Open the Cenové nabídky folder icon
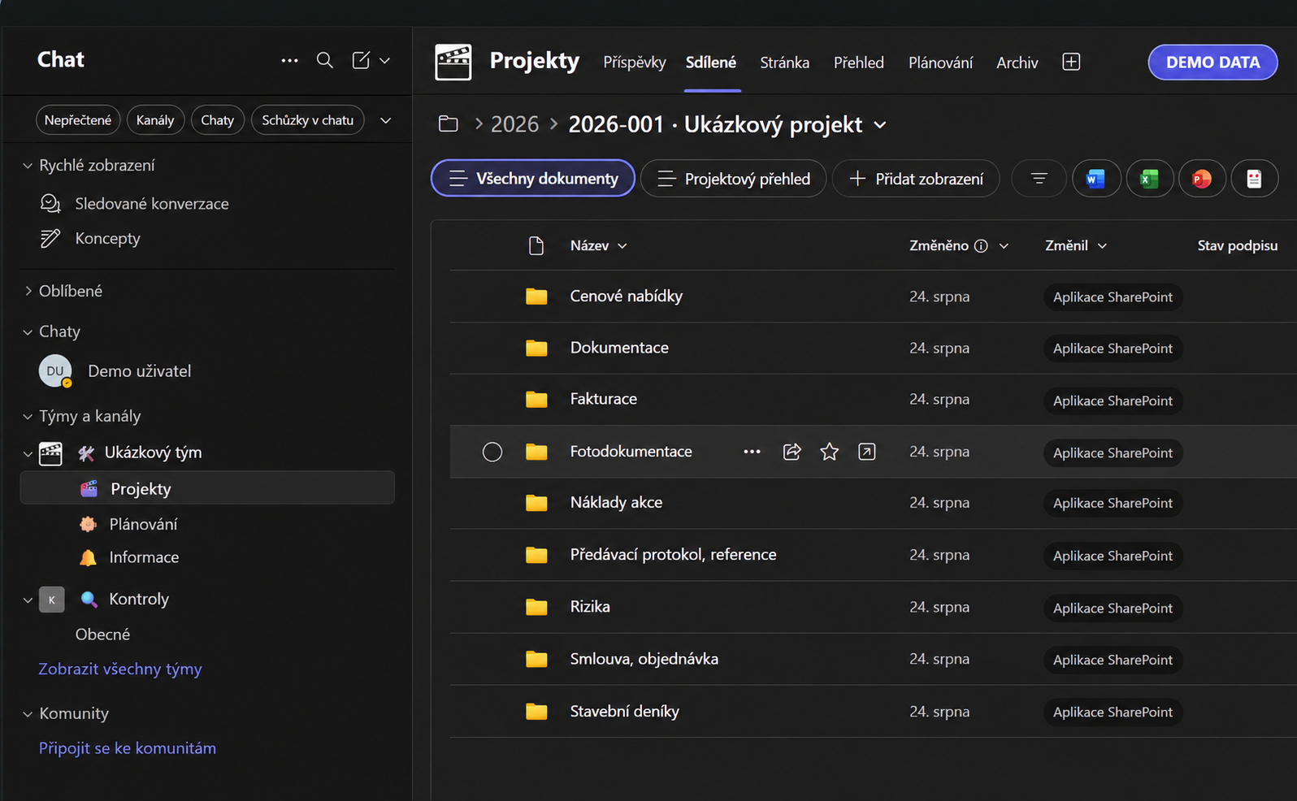 click(536, 297)
